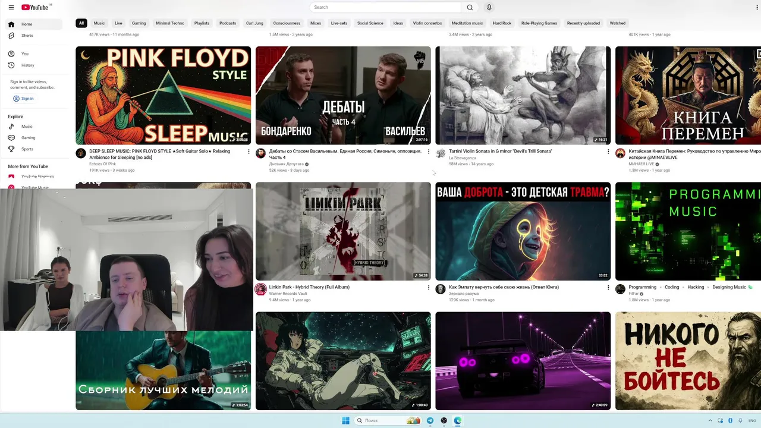Open Music under Explore
The width and height of the screenshot is (761, 428).
click(x=34, y=127)
